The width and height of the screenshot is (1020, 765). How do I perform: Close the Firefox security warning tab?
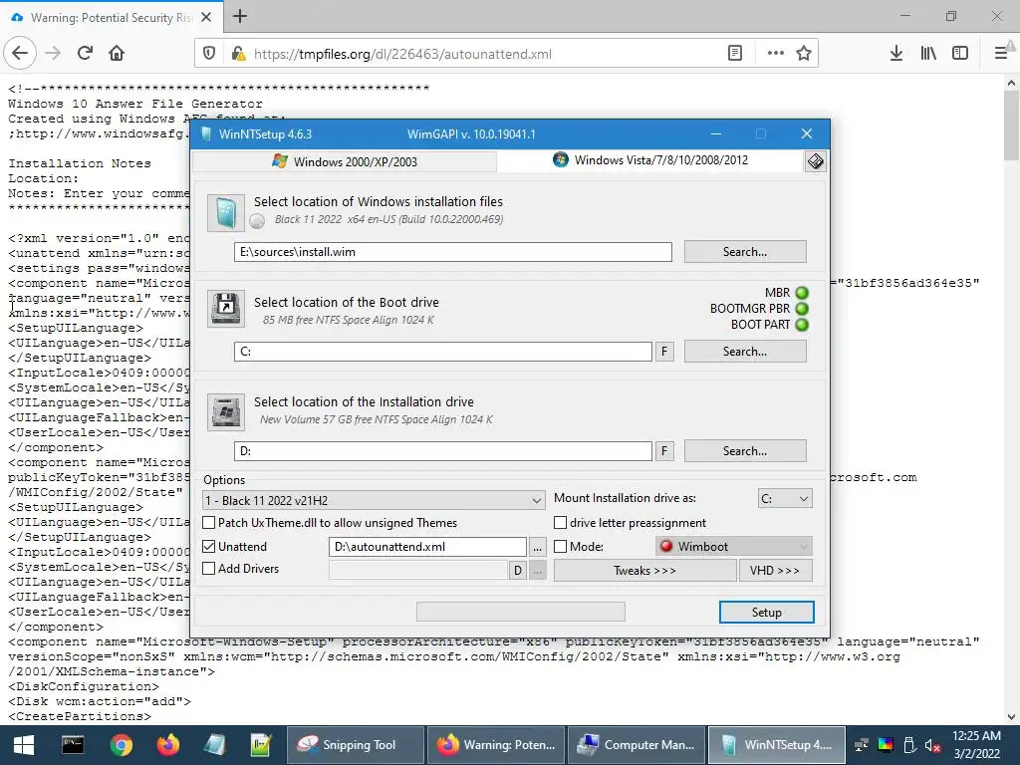pyautogui.click(x=206, y=18)
